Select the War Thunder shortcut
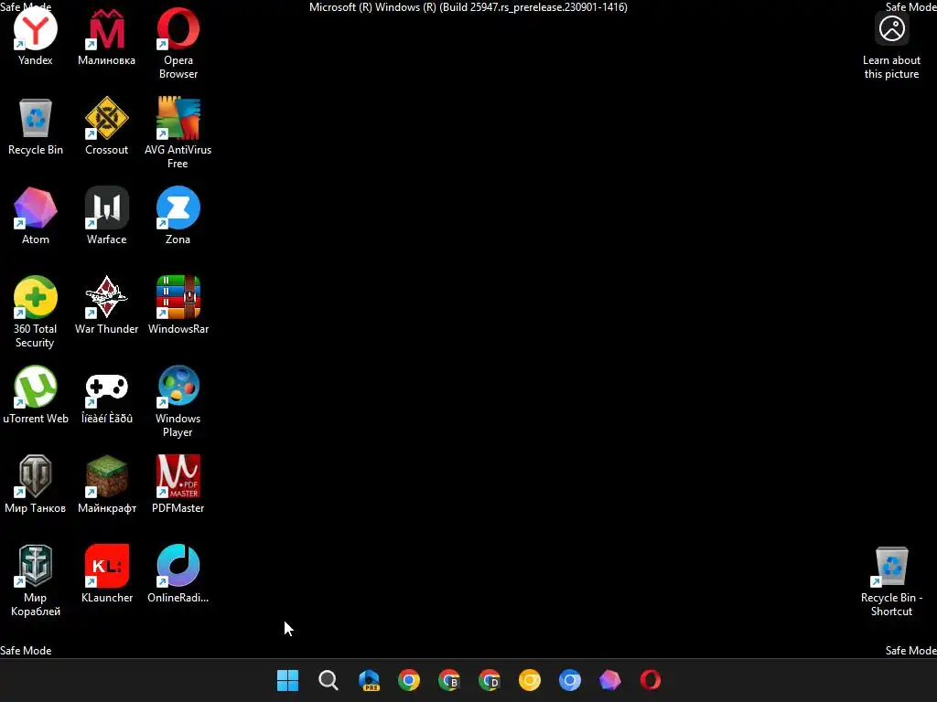Viewport: 937px width, 702px height. (x=106, y=297)
